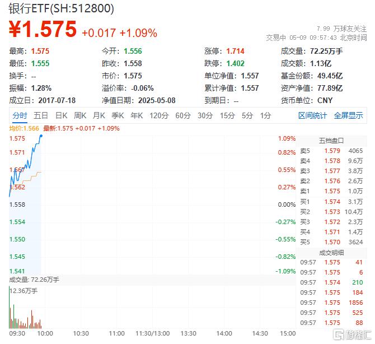Open the 月K chart tab

click(x=99, y=115)
